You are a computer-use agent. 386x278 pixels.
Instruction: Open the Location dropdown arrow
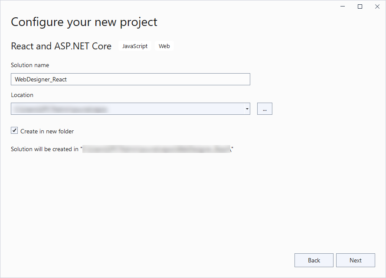247,109
